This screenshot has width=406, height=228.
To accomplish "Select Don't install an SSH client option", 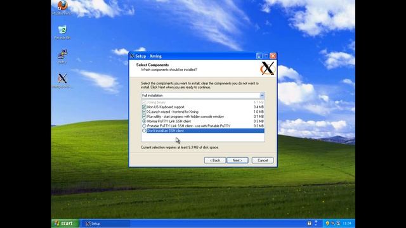I will 144,131.
